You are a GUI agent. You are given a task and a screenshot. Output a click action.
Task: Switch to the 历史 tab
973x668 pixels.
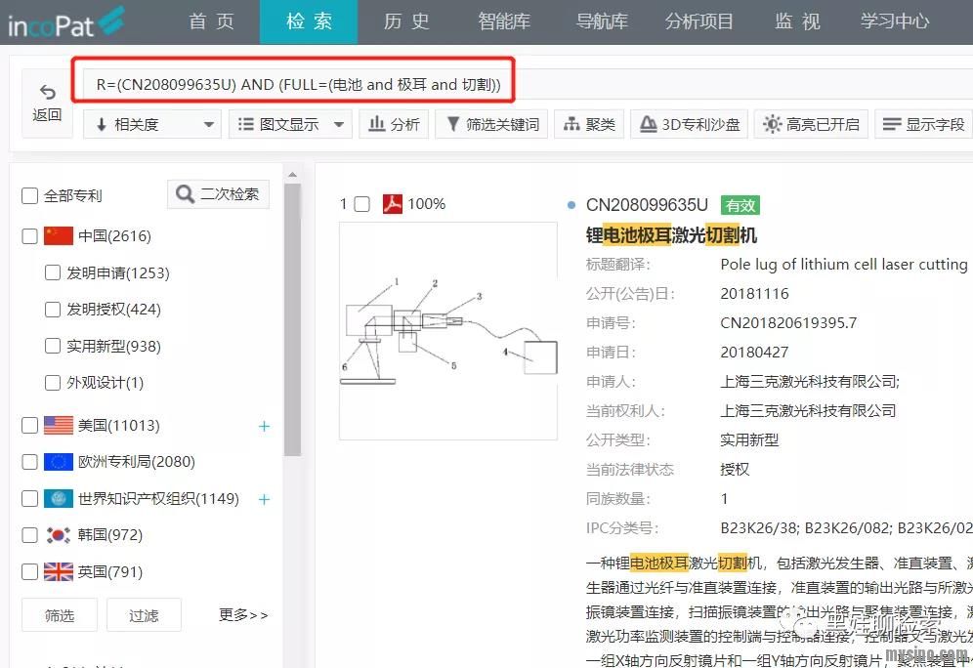[x=406, y=21]
